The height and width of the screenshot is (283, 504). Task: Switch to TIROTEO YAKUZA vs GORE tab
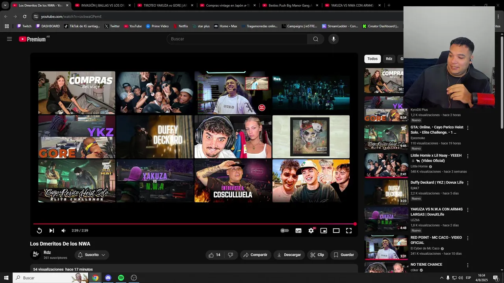coord(165,5)
